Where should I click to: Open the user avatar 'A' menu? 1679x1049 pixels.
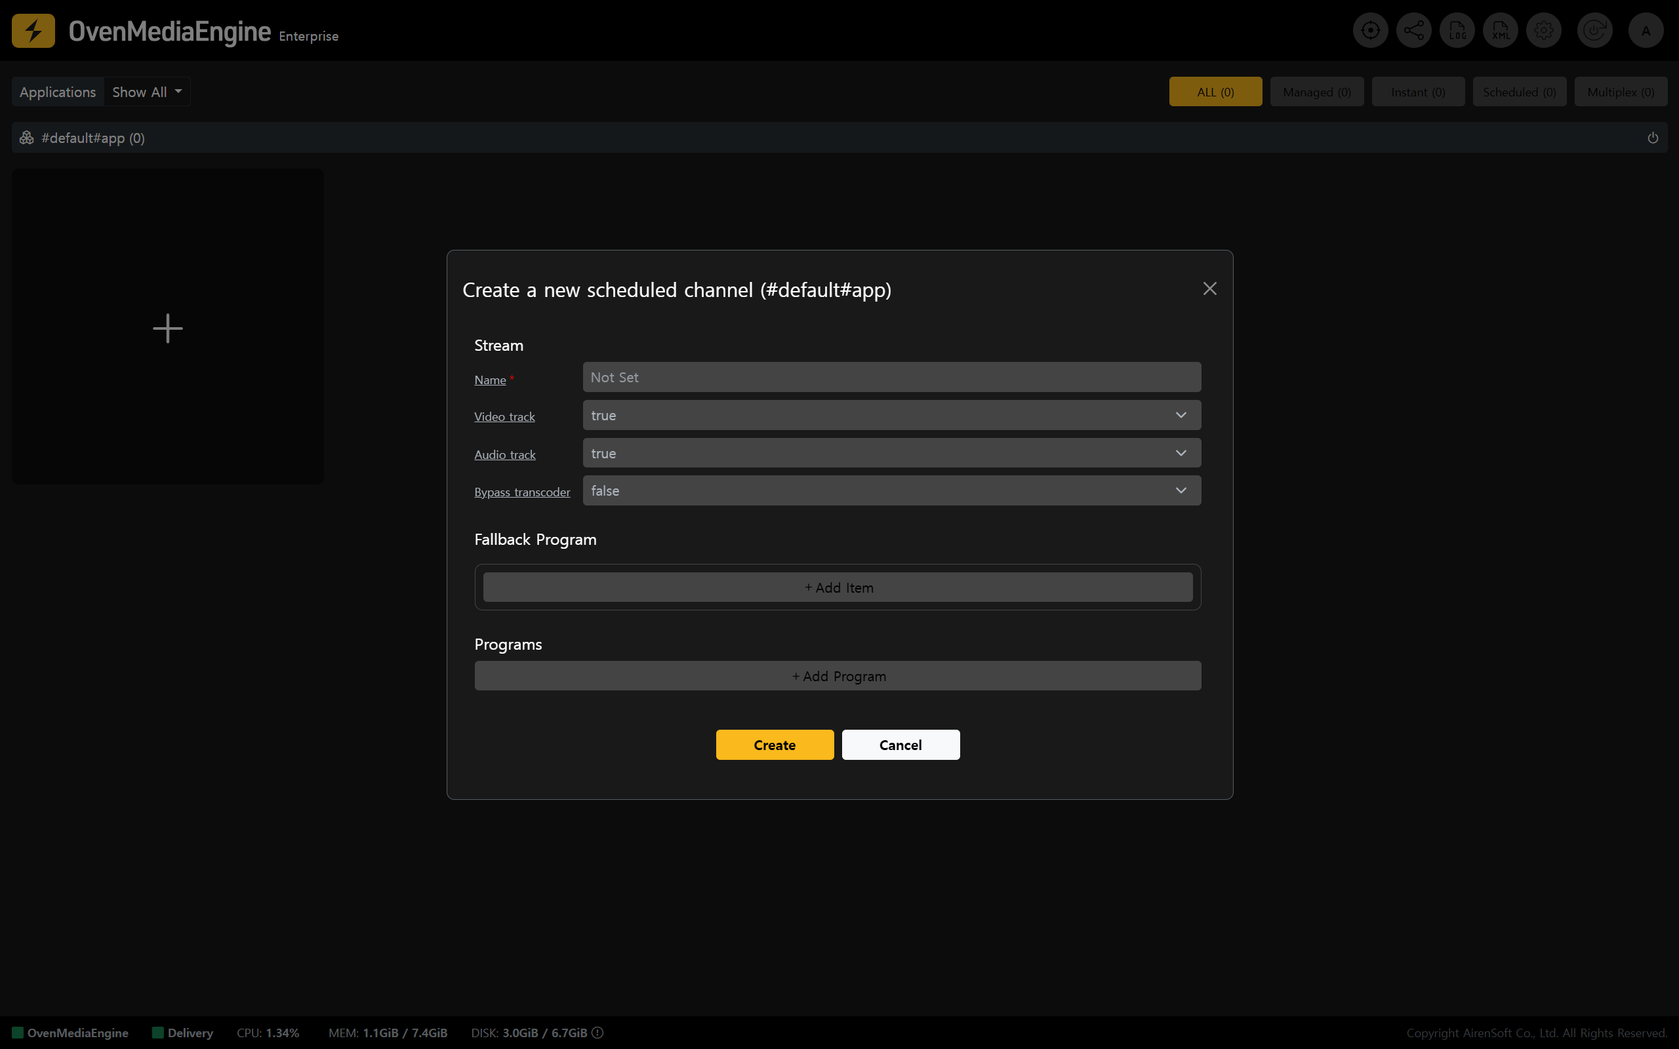pos(1646,31)
